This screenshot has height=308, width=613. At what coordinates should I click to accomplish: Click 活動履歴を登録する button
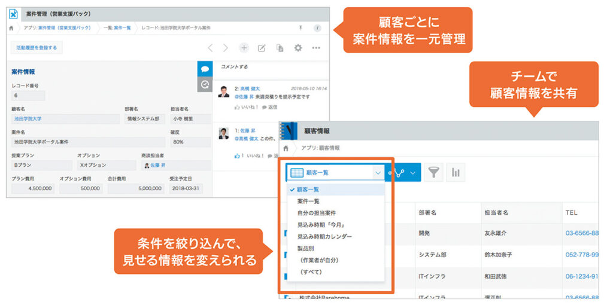(37, 48)
